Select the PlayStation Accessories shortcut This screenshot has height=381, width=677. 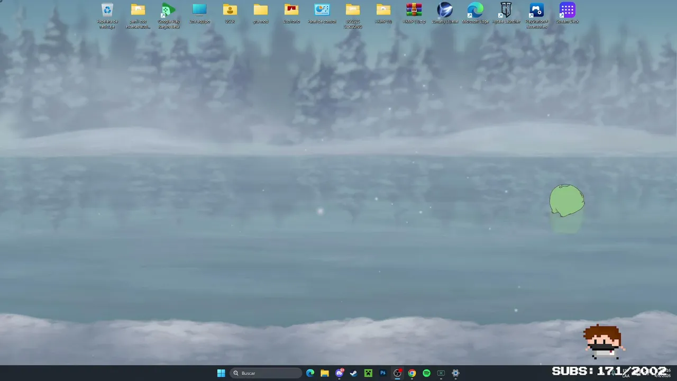click(x=537, y=15)
